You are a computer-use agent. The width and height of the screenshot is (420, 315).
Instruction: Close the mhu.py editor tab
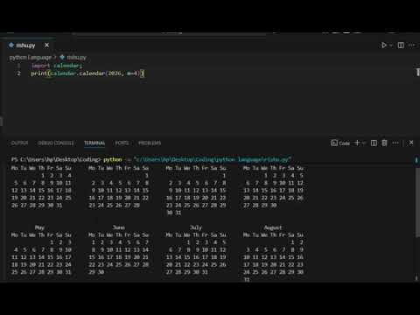click(46, 45)
